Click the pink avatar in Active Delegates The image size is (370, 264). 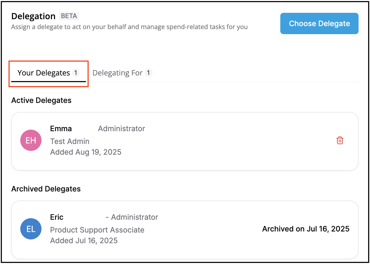[x=31, y=140]
